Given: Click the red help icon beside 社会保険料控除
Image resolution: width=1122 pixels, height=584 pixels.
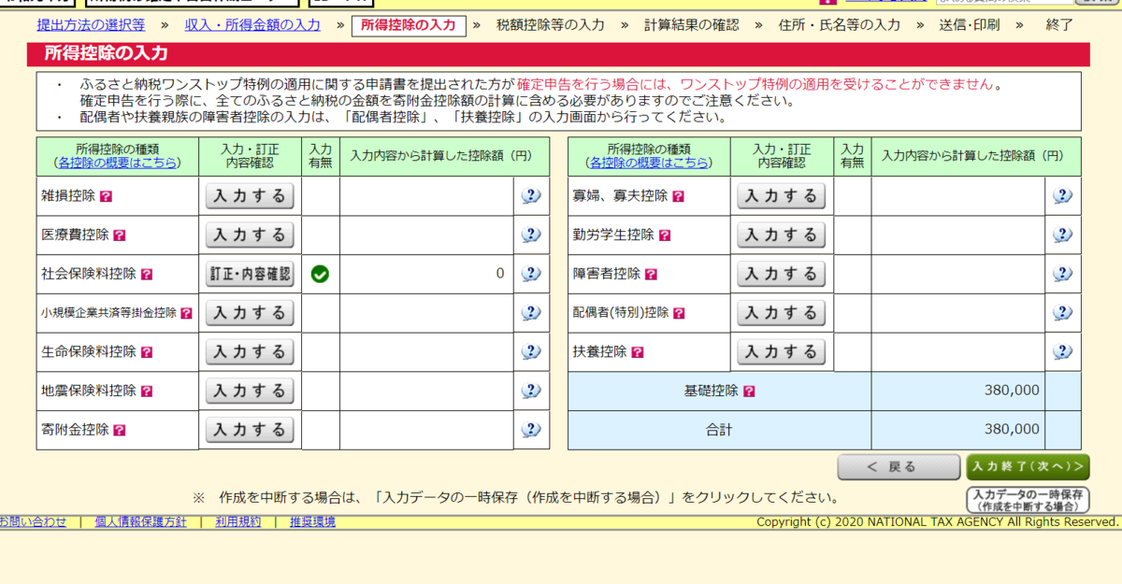Looking at the screenshot, I should (147, 275).
